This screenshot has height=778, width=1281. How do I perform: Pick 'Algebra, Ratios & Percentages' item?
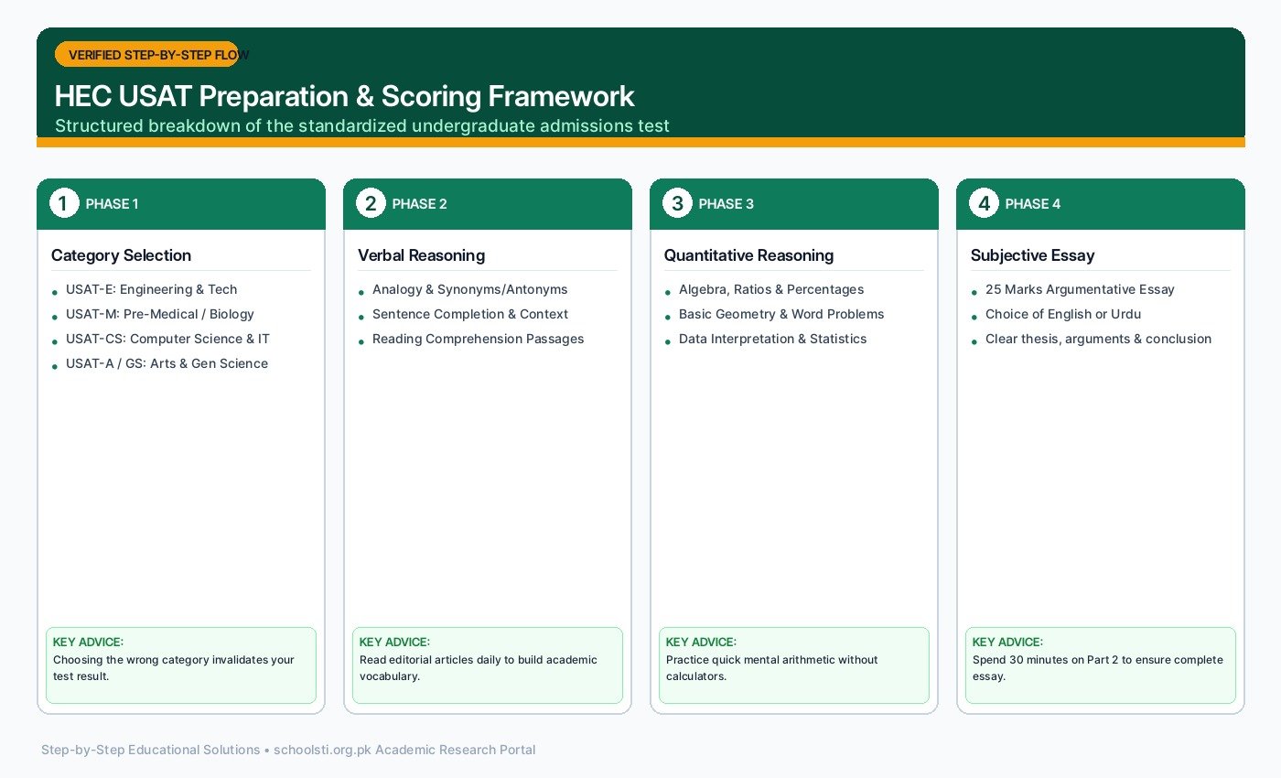pos(771,289)
